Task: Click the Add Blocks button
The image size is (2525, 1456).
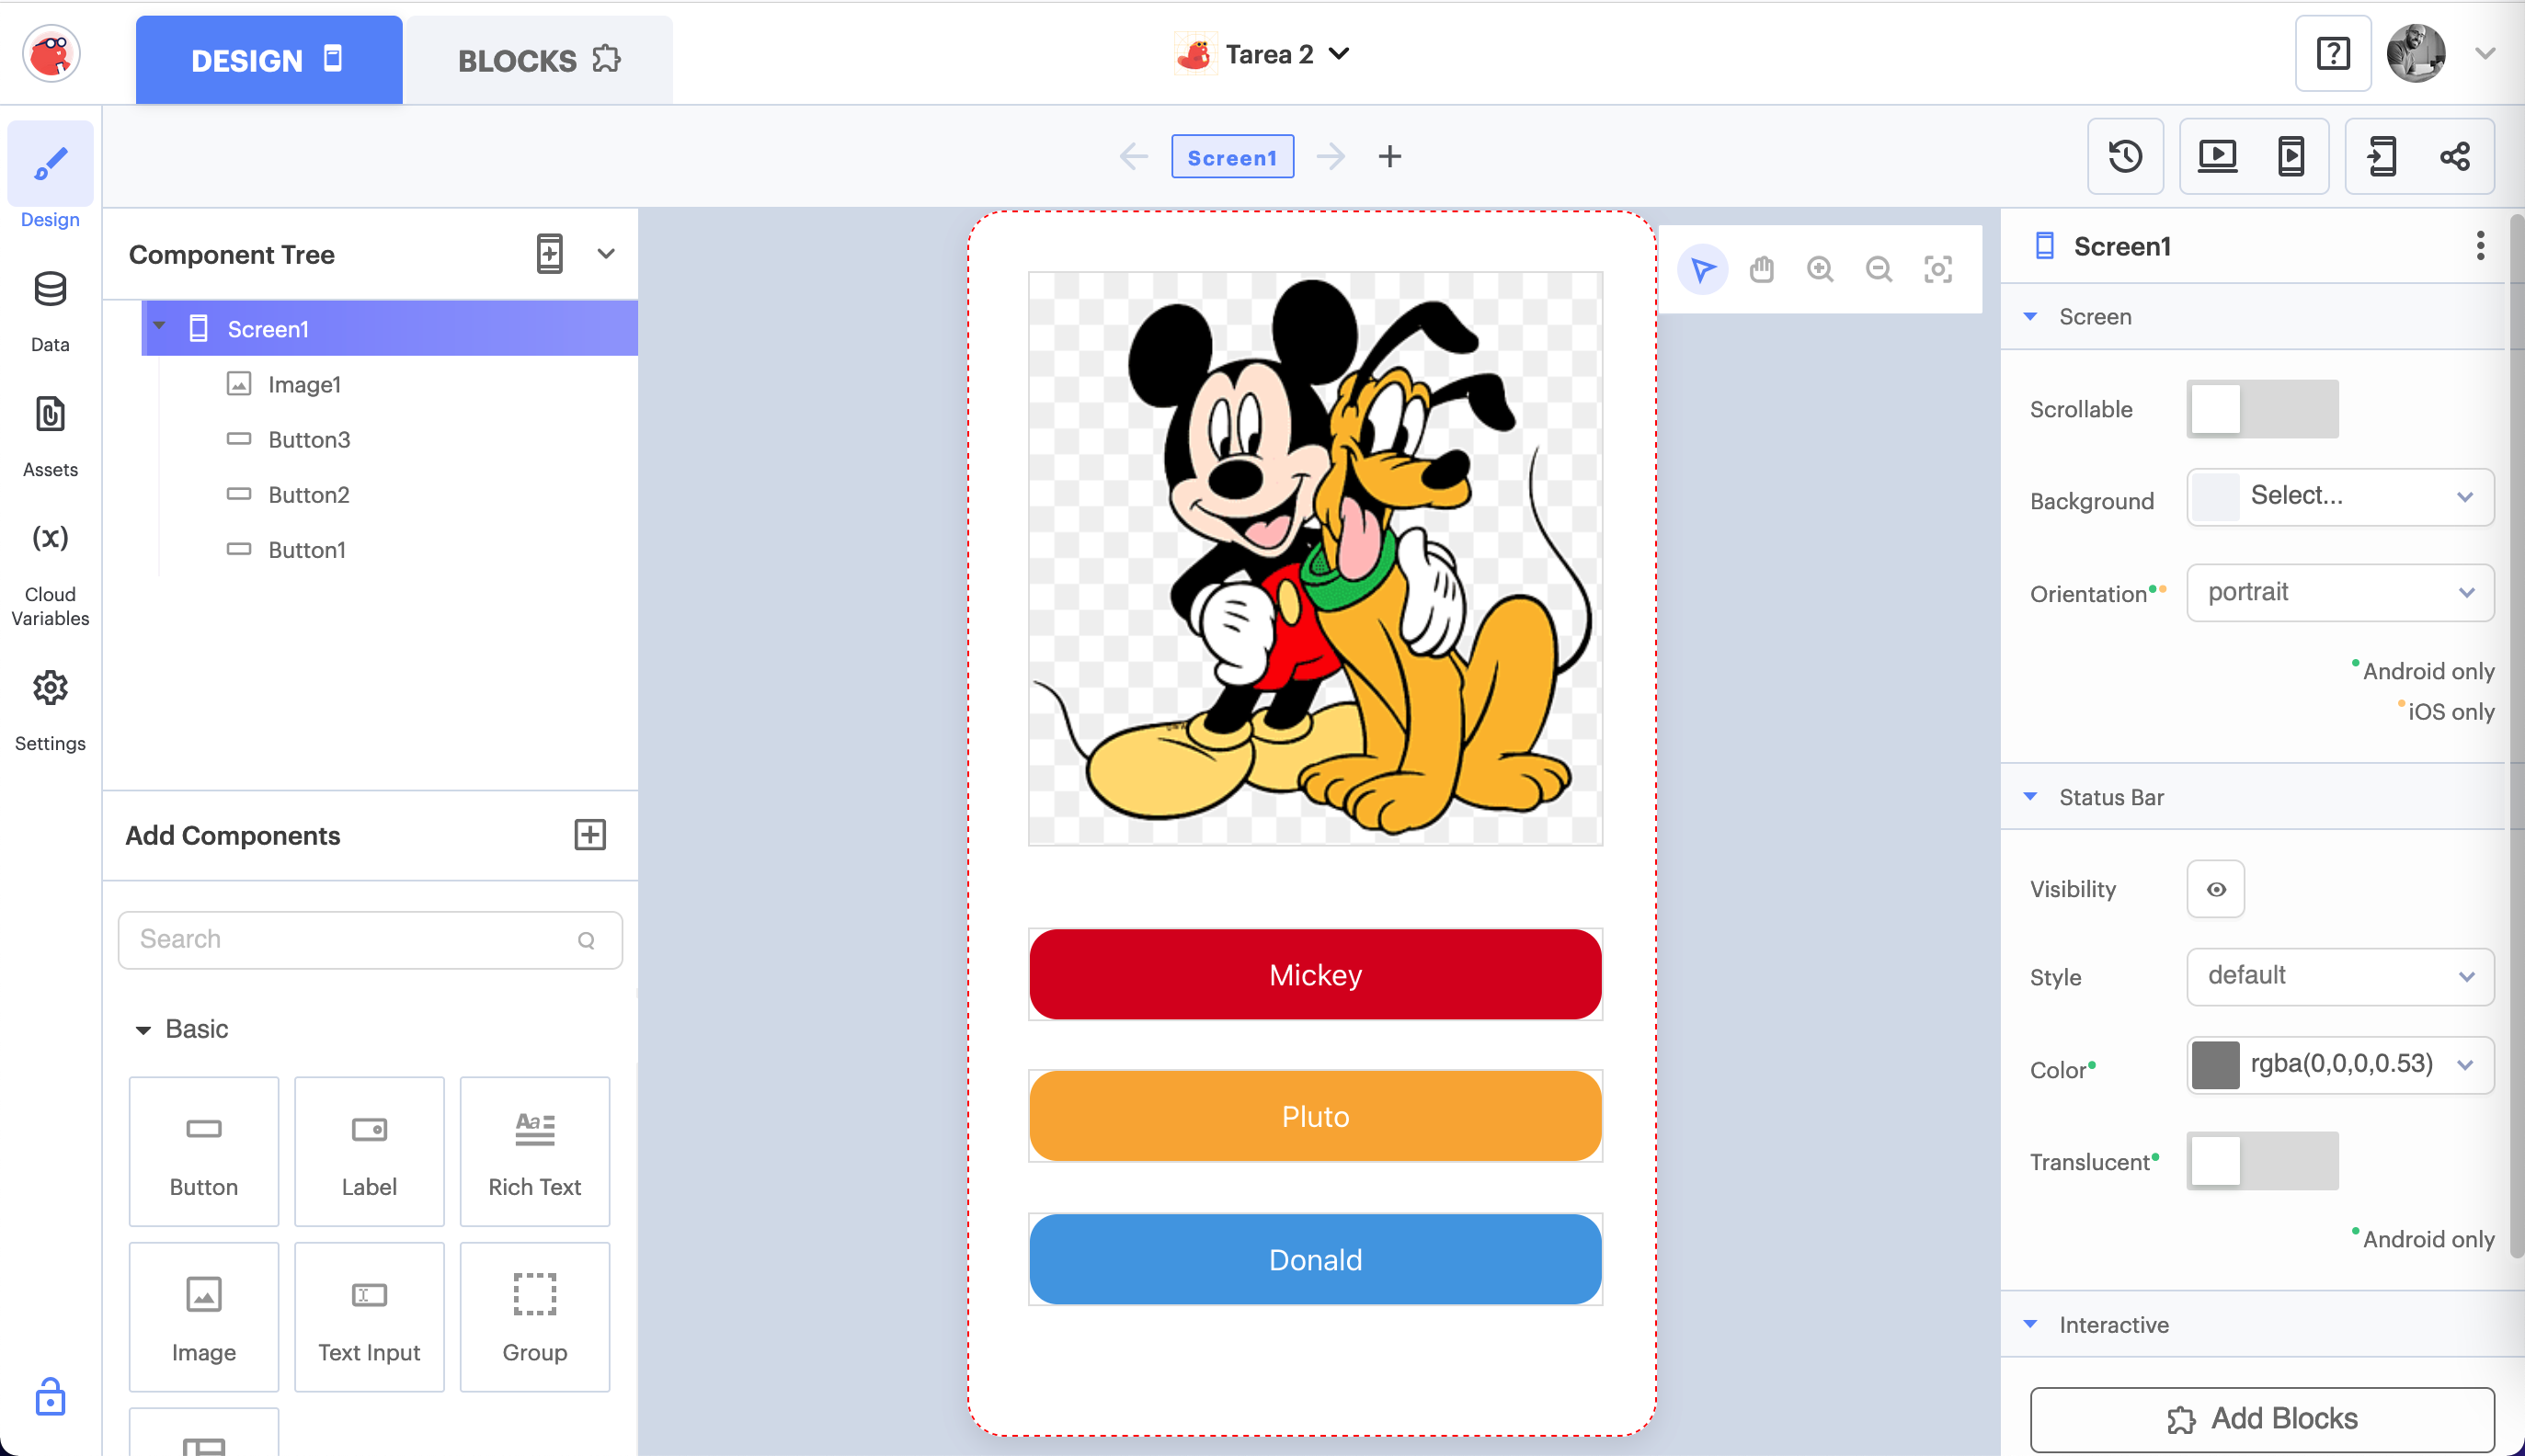Action: point(2261,1418)
